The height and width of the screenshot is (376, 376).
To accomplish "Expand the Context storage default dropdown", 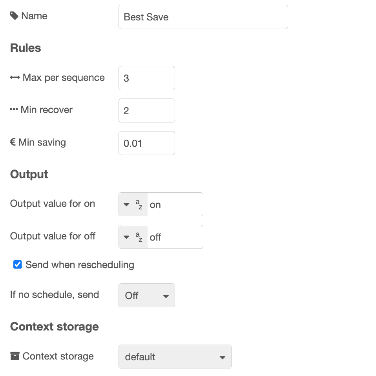I will (x=175, y=357).
